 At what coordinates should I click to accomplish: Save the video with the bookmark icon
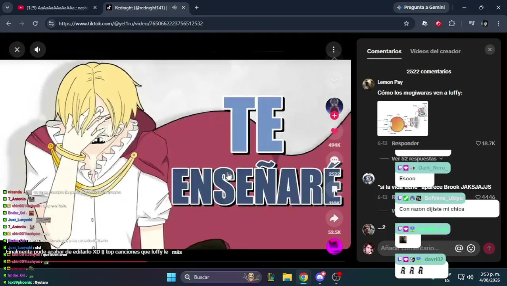coord(334,189)
